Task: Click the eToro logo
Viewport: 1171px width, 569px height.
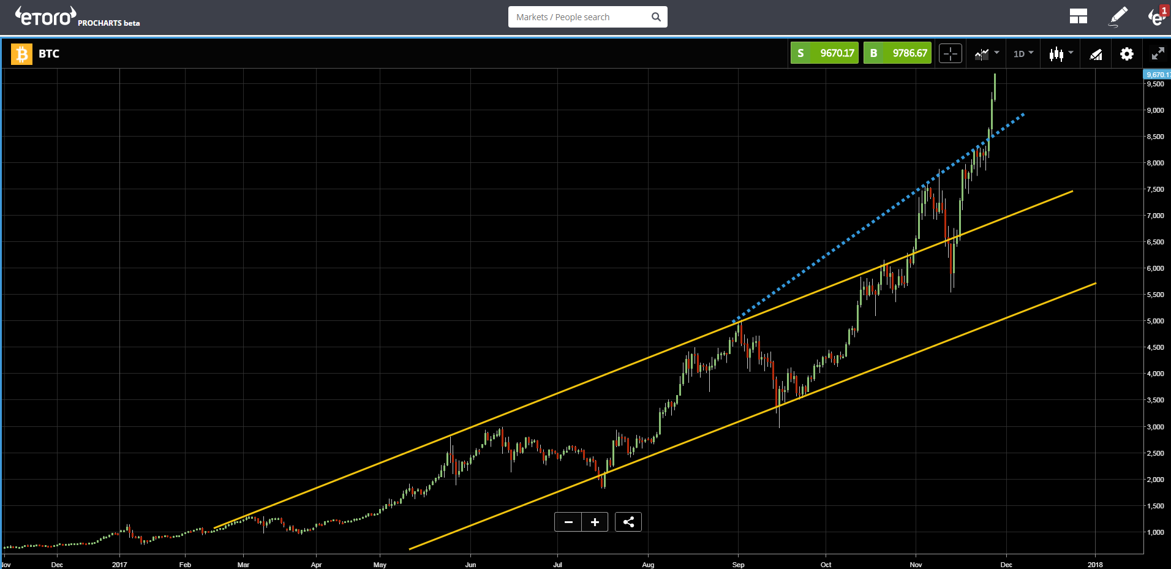Action: point(46,17)
